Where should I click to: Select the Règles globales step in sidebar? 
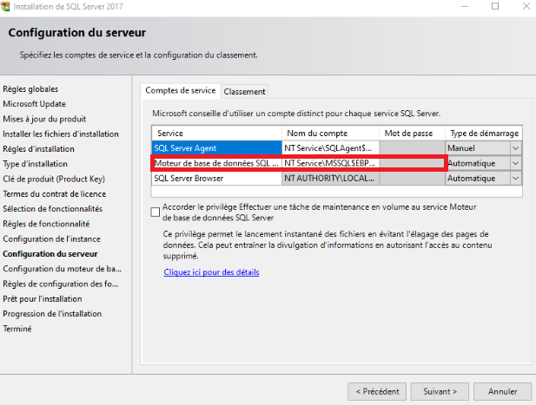30,89
